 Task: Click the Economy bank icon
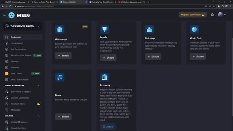pyautogui.click(x=104, y=77)
